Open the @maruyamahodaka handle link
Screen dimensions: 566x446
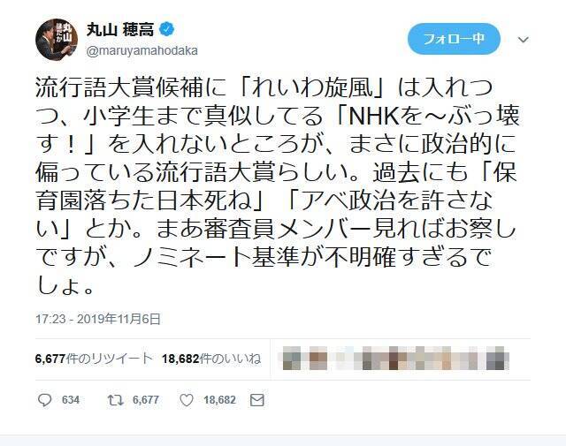coord(141,50)
